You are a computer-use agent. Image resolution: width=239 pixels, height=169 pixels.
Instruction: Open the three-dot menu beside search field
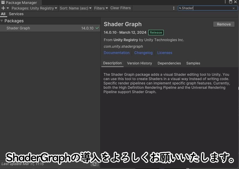tap(174, 8)
